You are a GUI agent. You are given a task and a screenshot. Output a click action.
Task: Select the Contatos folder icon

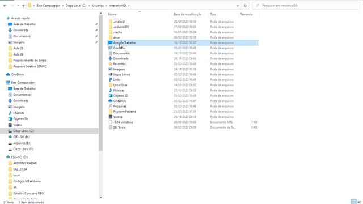pos(111,48)
